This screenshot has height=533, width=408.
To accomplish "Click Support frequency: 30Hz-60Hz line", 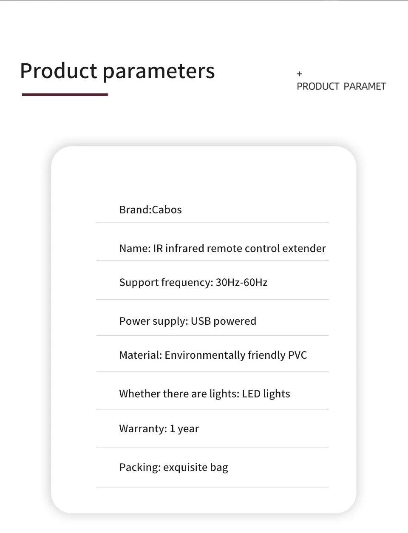I will pyautogui.click(x=193, y=283).
